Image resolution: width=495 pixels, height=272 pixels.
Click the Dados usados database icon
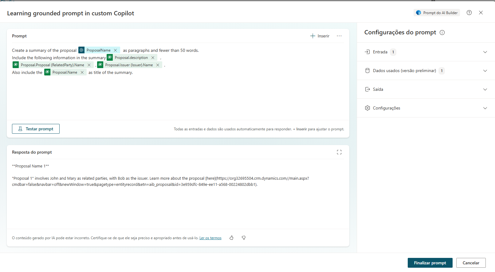pos(367,71)
